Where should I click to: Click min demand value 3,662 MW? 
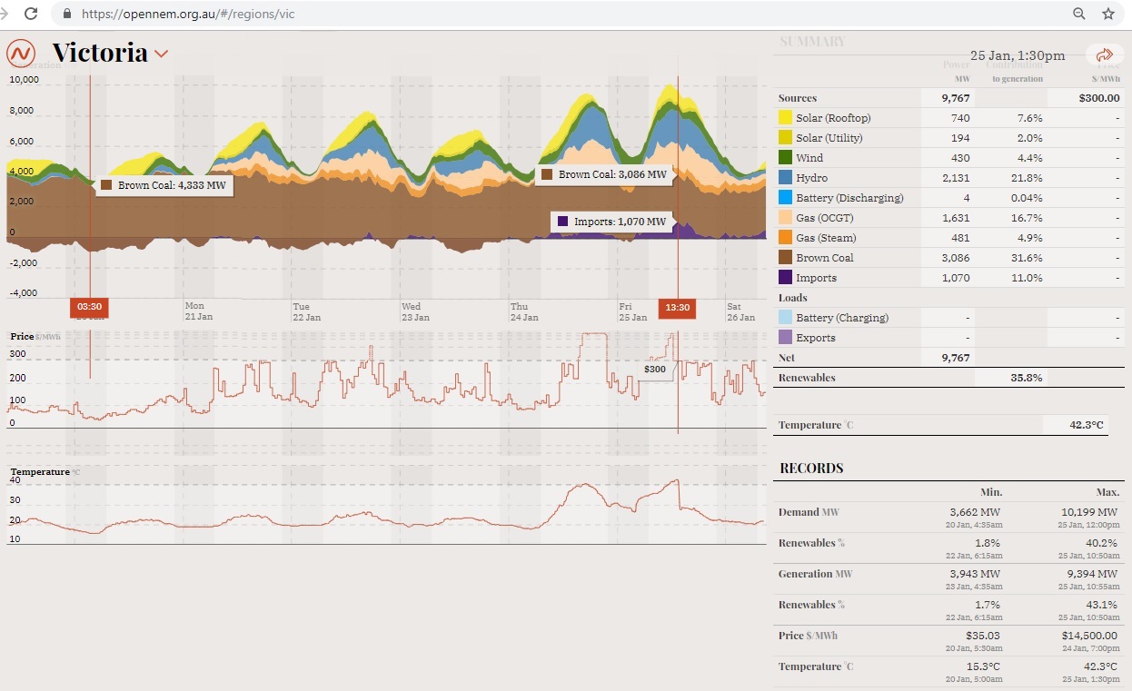[x=976, y=512]
